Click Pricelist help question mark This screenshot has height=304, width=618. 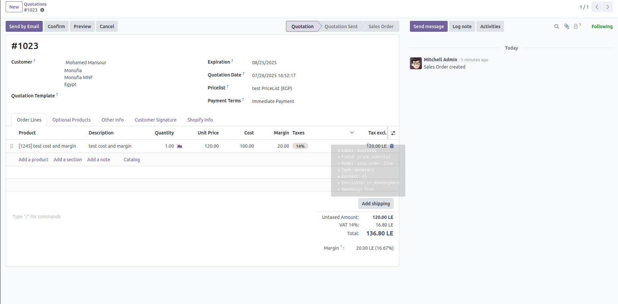point(227,86)
